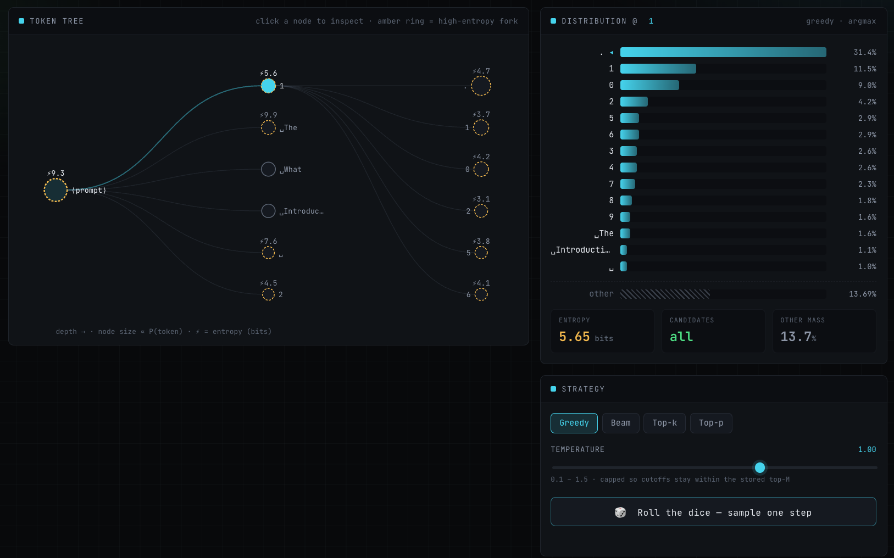Select the '5' node with entropy 3.8

click(x=481, y=253)
